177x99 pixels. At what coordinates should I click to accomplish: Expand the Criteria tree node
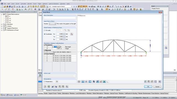[2, 26]
